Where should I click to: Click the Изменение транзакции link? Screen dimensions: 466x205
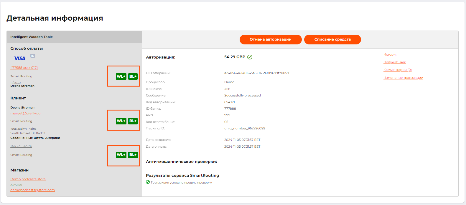[403, 78]
